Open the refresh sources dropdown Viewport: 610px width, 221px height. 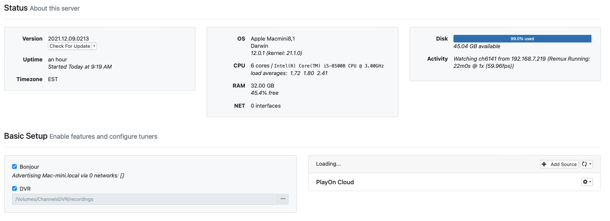click(586, 164)
